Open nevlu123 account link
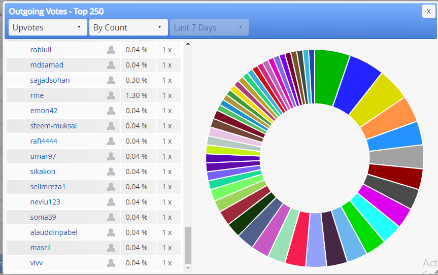This screenshot has height=275, width=438. coord(45,202)
